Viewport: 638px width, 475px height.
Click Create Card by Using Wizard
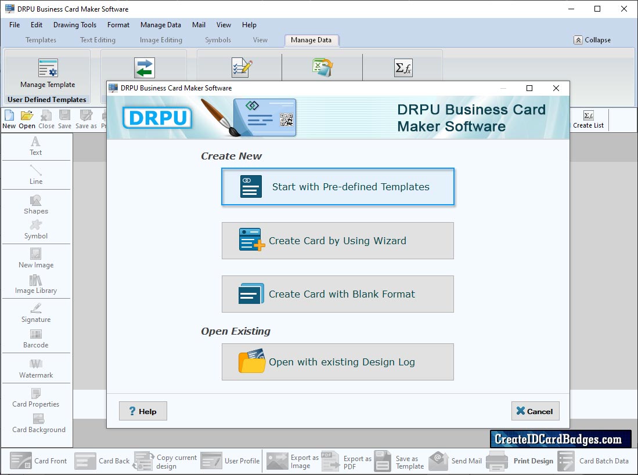pyautogui.click(x=338, y=241)
